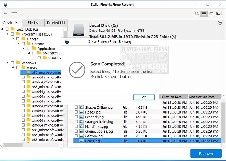226x161 pixels.
Task: Select the Bears.jpg file row
Action: tap(147, 141)
